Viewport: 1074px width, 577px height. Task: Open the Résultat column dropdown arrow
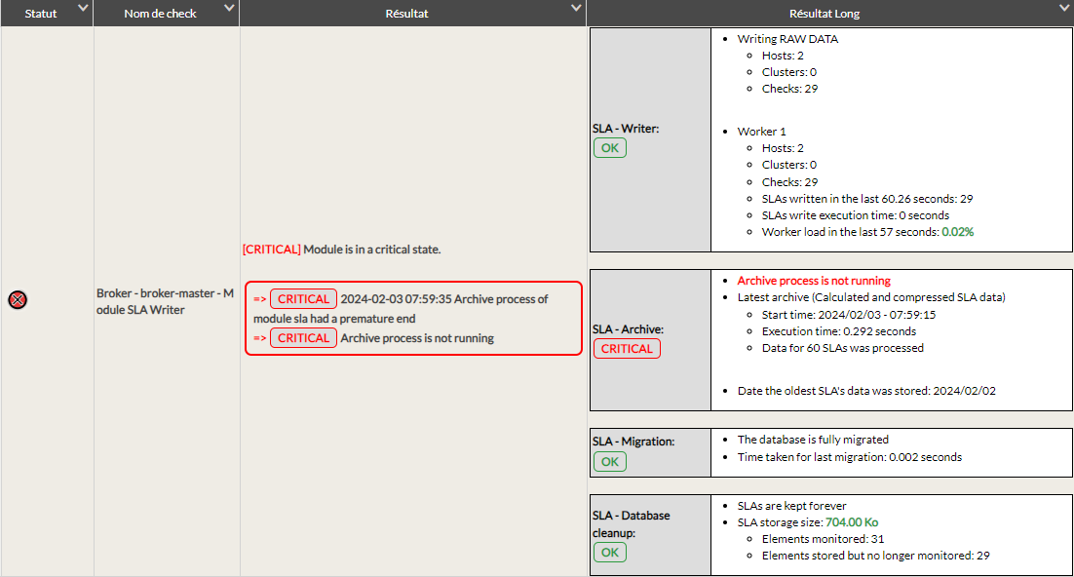[x=575, y=9]
